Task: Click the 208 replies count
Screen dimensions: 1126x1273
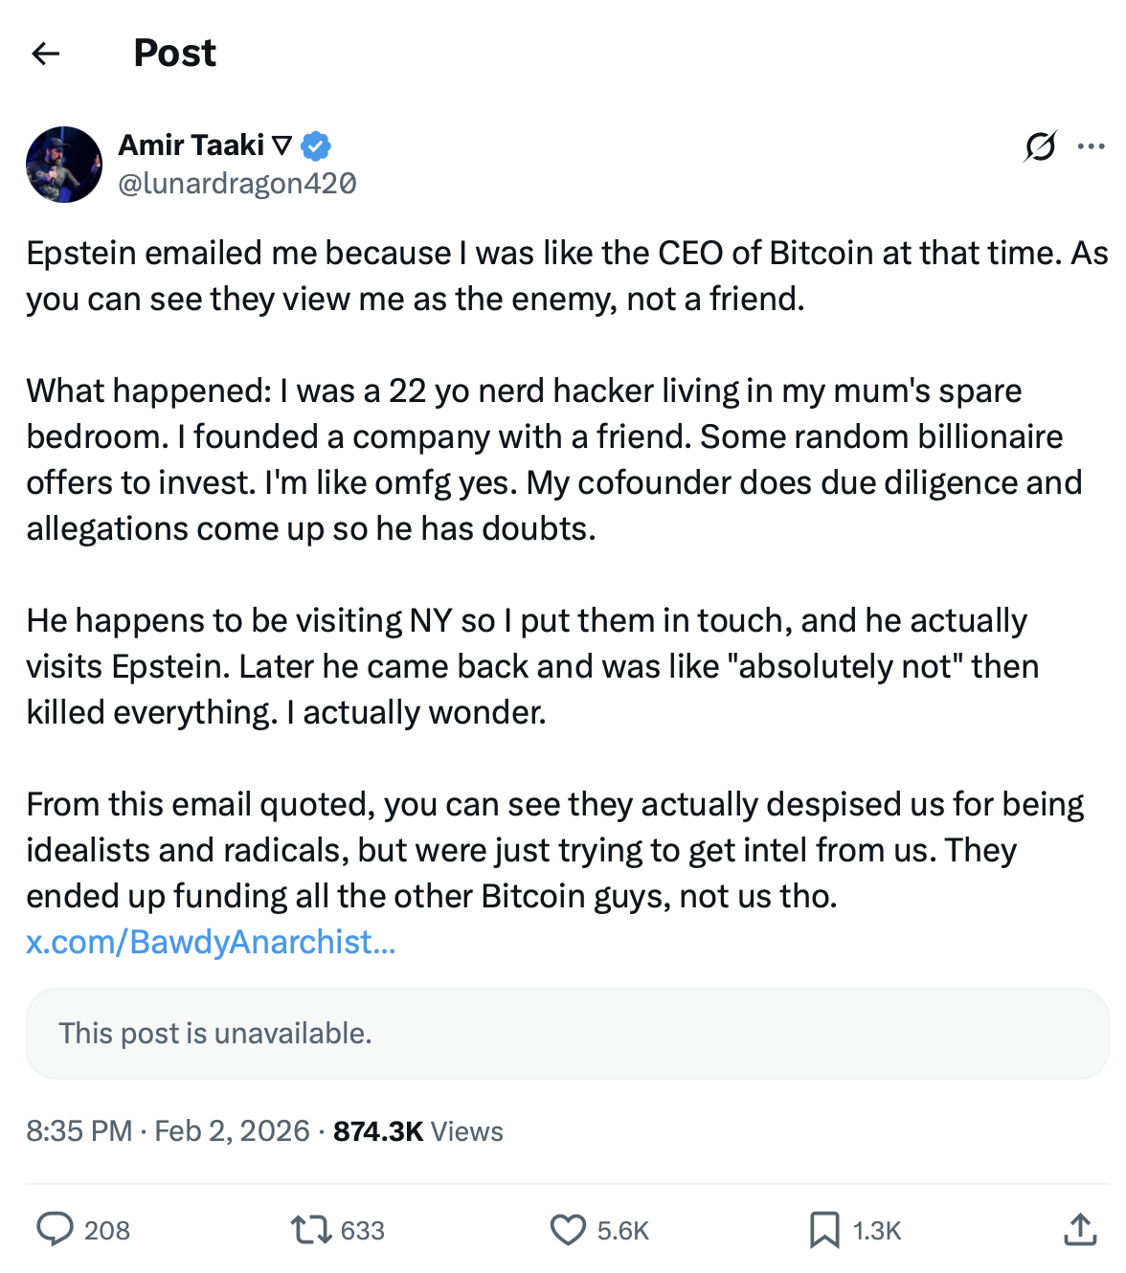Action: pyautogui.click(x=107, y=1231)
